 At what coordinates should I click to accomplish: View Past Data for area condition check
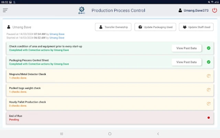coord(186,48)
